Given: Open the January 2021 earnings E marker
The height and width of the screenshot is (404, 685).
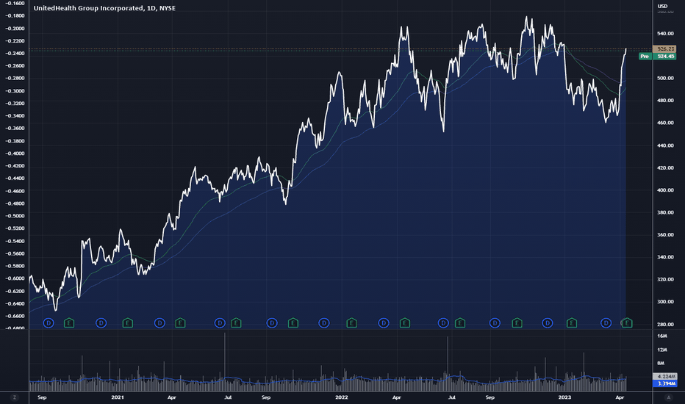Looking at the screenshot, I should pyautogui.click(x=128, y=323).
